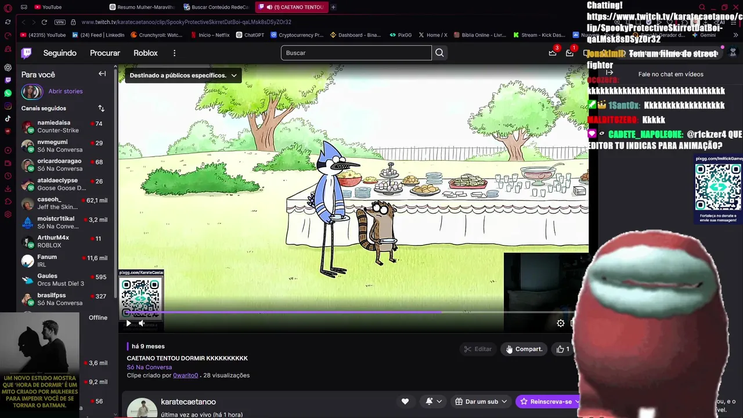
Task: Click the VPN badge in address bar
Action: click(60, 22)
